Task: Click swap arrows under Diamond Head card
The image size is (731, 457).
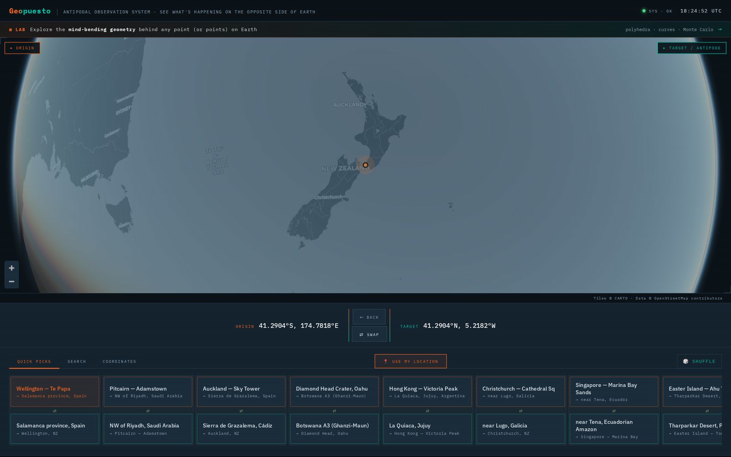Action: (x=334, y=411)
